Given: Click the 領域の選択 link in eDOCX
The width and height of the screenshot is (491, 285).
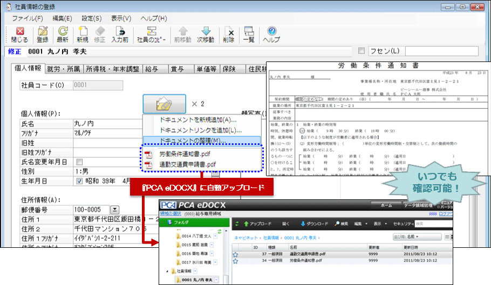Looking at the screenshot, I should point(171,214).
